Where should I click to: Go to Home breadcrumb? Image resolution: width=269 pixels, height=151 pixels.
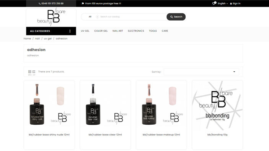point(27,39)
